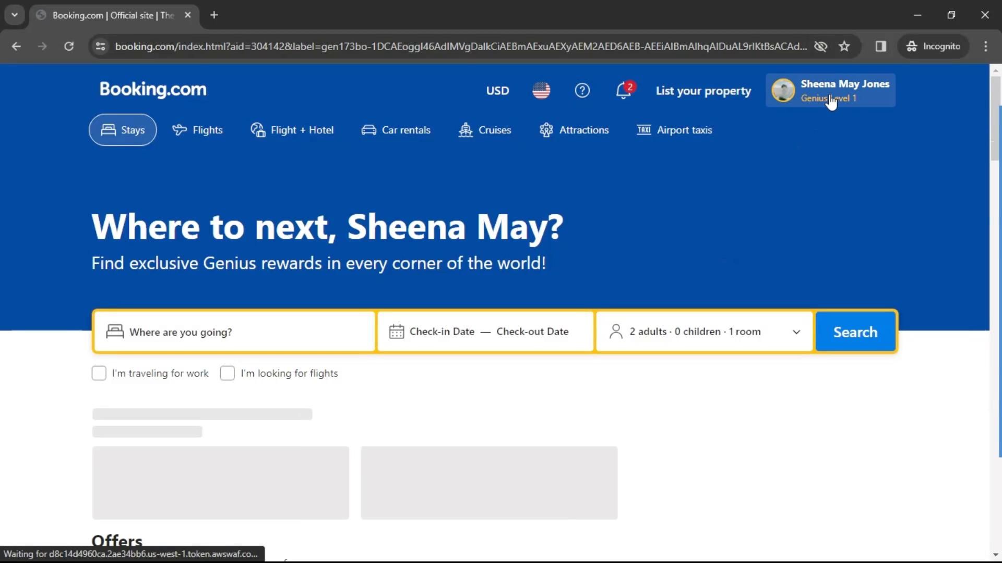Open Airport taxis tab
The image size is (1002, 563).
(x=674, y=130)
